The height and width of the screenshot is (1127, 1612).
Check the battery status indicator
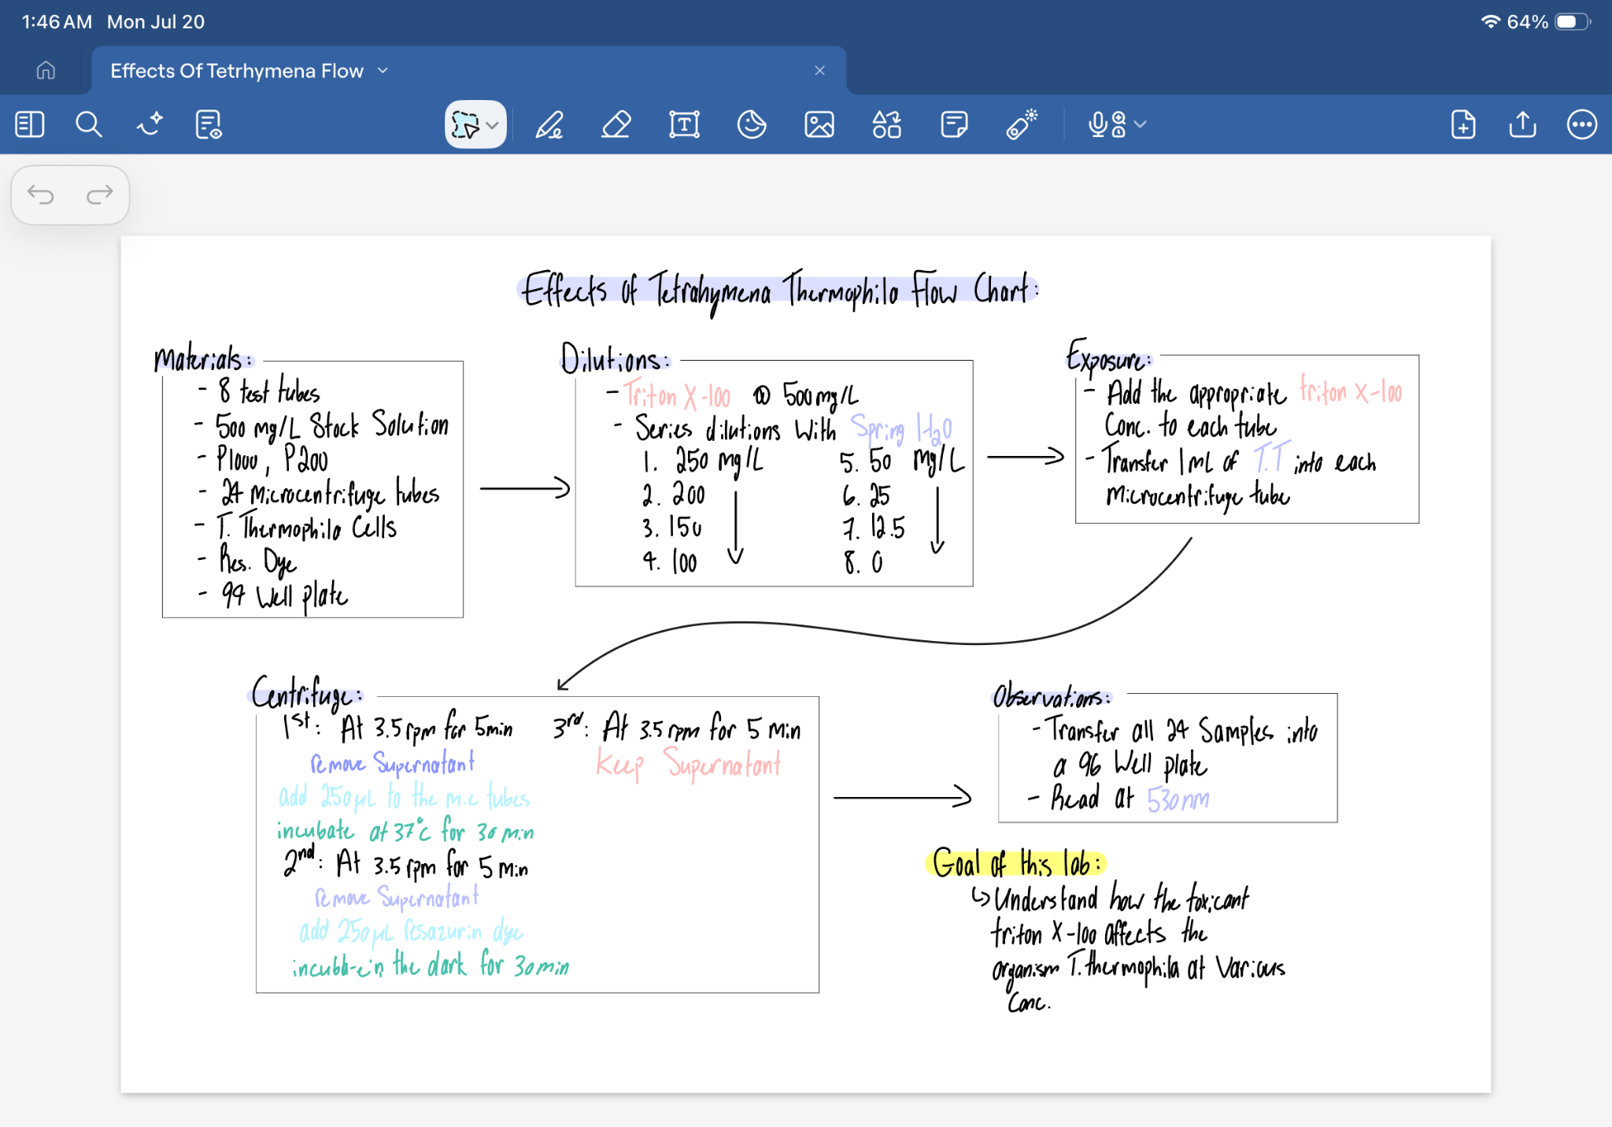point(1573,22)
